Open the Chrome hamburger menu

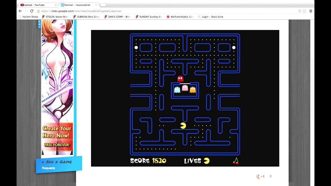tap(311, 11)
